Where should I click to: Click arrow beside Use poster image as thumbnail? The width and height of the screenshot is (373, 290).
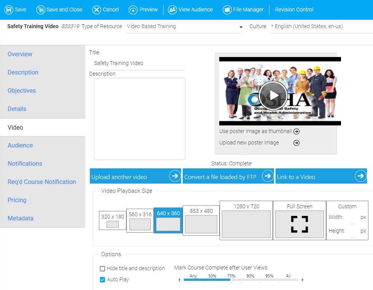click(296, 132)
